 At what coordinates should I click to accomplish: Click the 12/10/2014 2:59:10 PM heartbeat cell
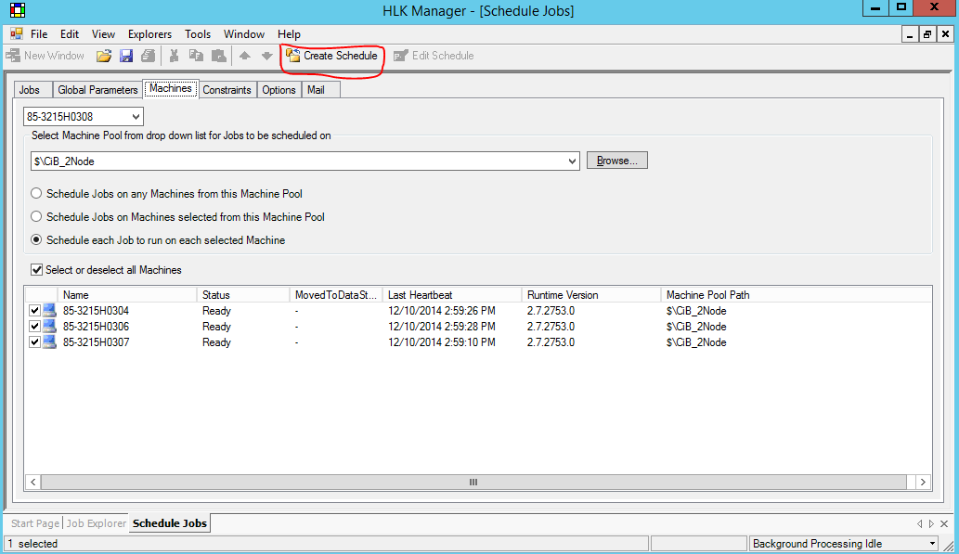(x=442, y=342)
